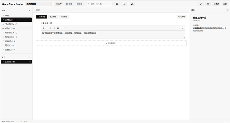This screenshot has width=230, height=123.
Task: Toggle the right sidebar panel icon
Action: [x=124, y=4]
